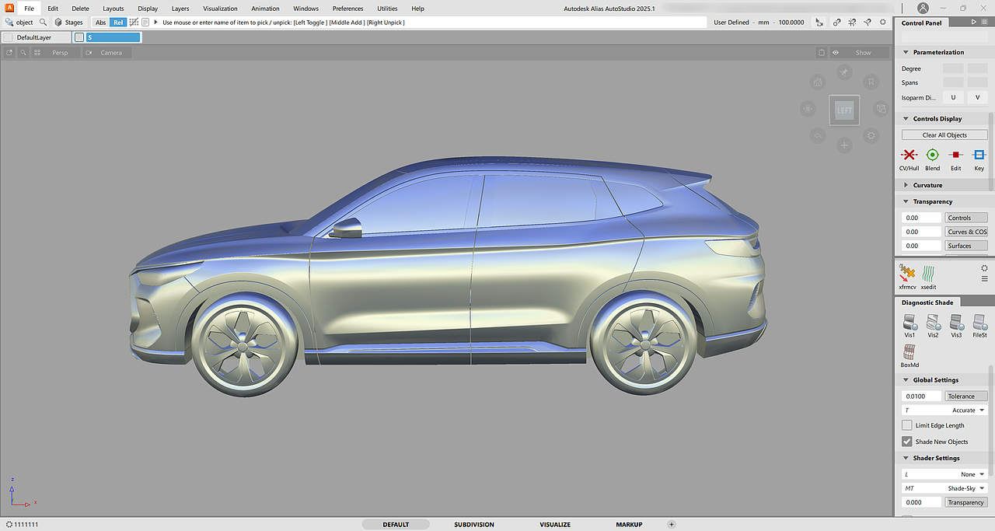
Task: Click the cursor pick-mode icon in prompt bar
Action: [819, 23]
